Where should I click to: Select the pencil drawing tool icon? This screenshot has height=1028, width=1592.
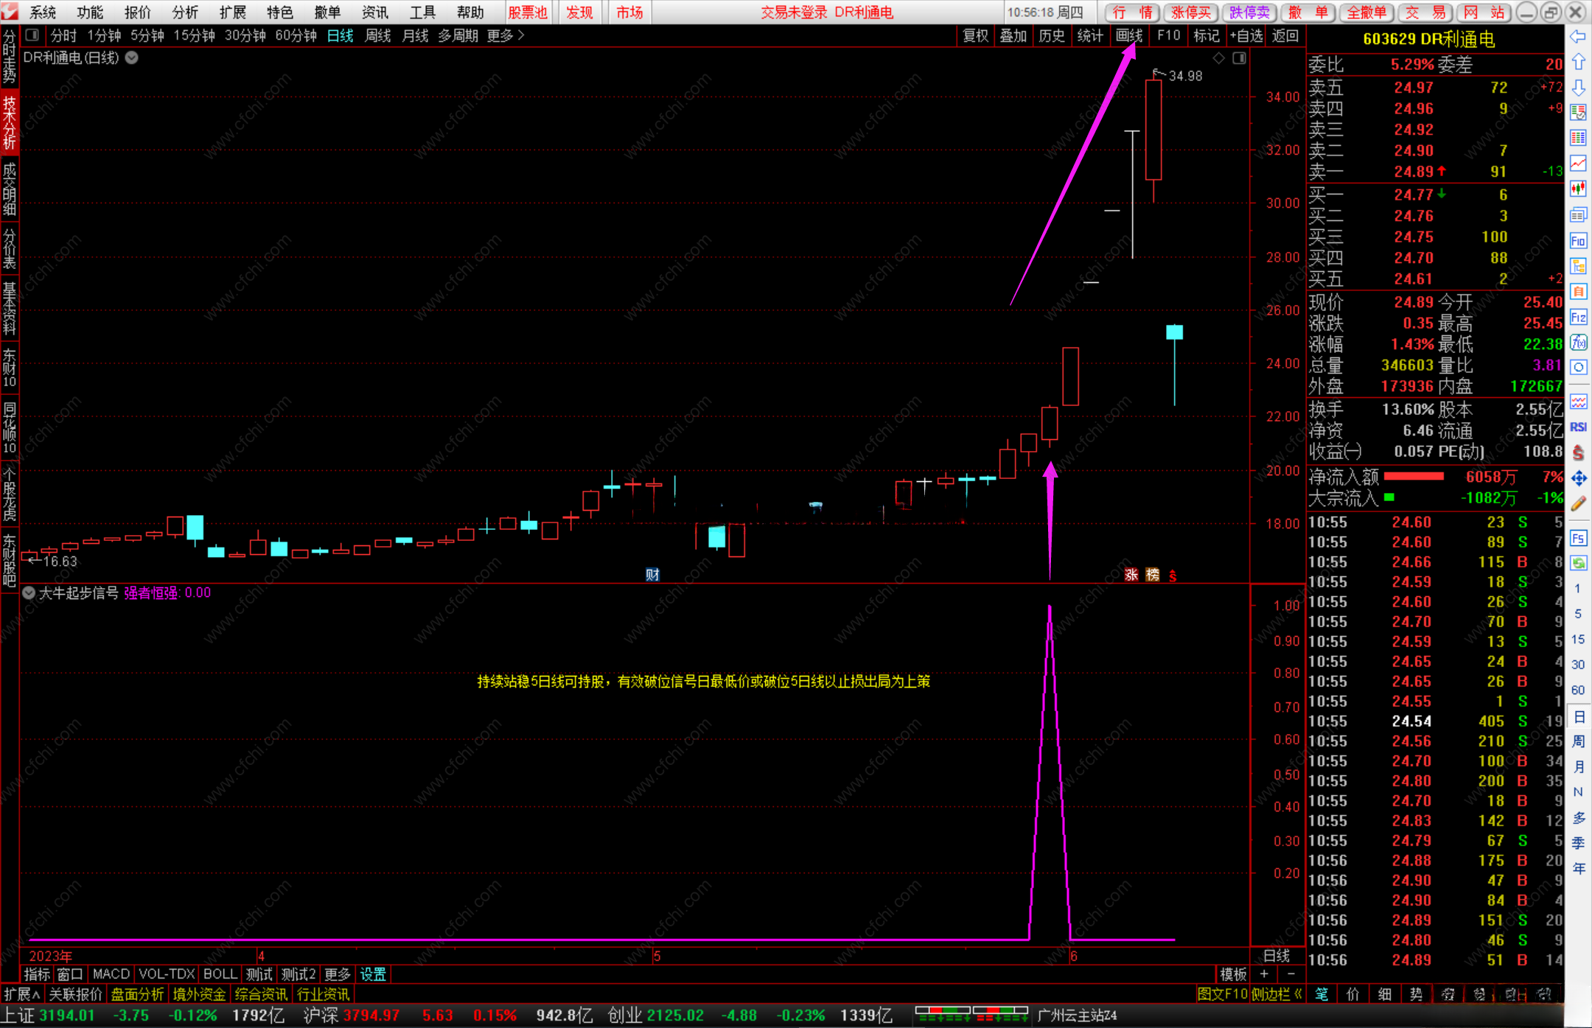coord(1577,504)
